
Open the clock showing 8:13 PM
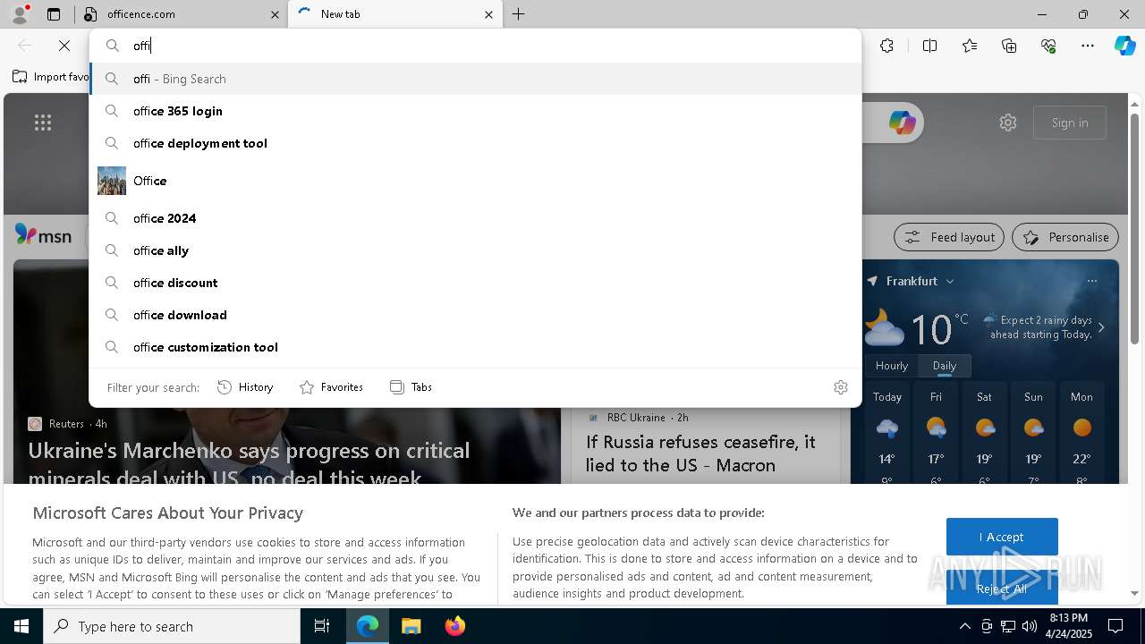point(1068,626)
